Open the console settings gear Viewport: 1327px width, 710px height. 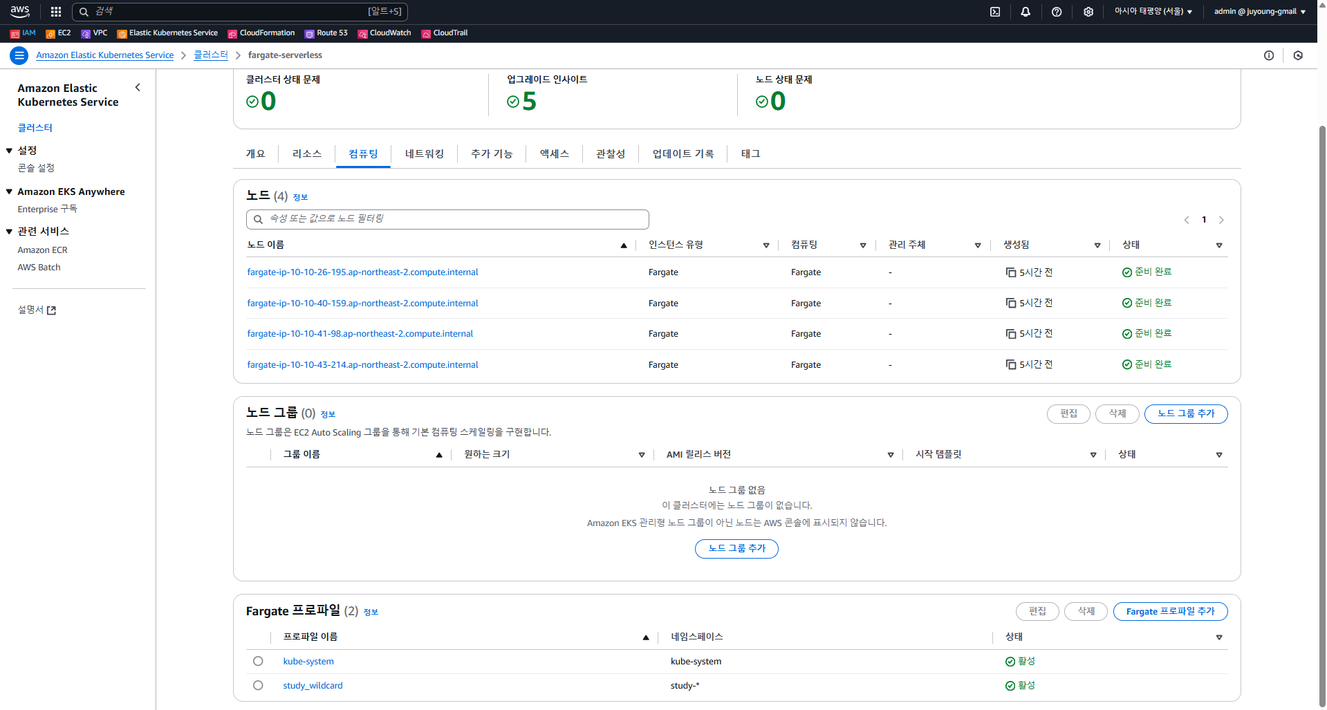click(1088, 12)
